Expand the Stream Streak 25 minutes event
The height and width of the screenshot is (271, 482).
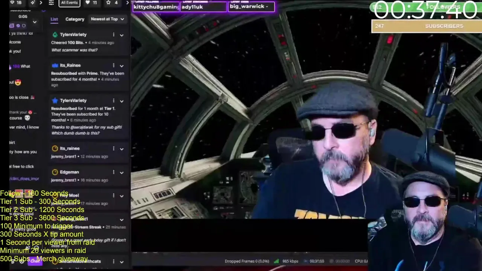click(122, 219)
